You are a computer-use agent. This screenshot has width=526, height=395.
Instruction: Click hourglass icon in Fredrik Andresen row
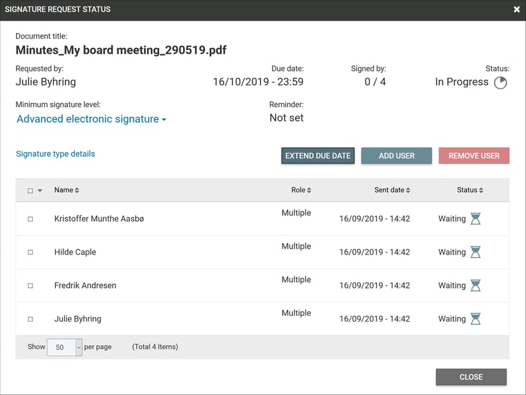(x=475, y=285)
